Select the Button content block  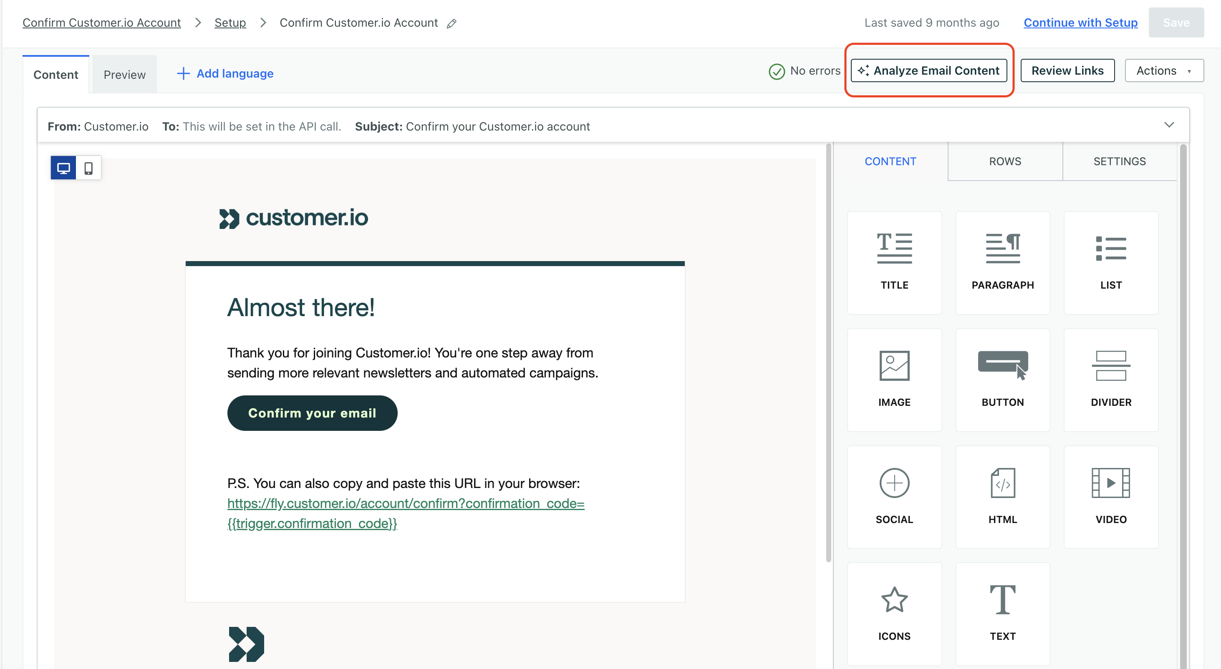pyautogui.click(x=1002, y=380)
